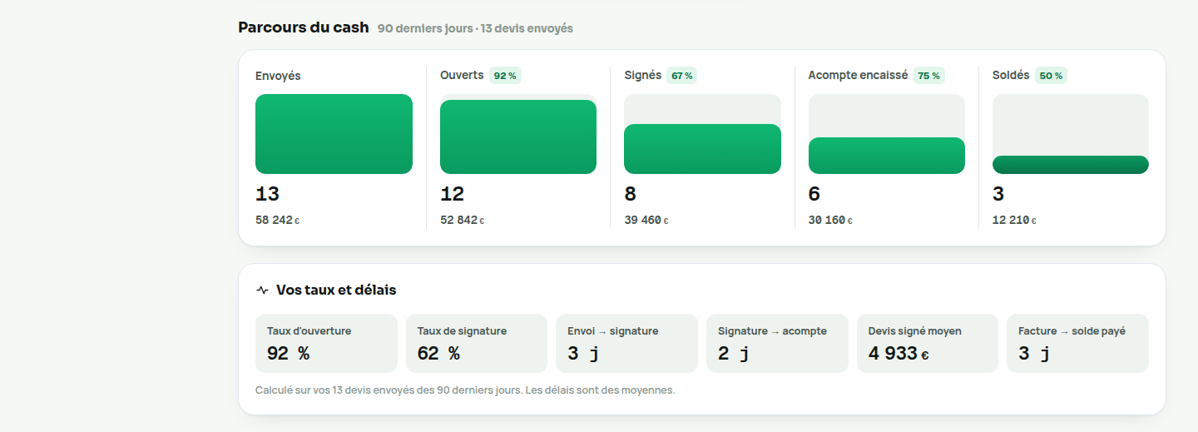Click the Envoyés funnel bar
Viewport: 1198px width, 432px height.
334,134
